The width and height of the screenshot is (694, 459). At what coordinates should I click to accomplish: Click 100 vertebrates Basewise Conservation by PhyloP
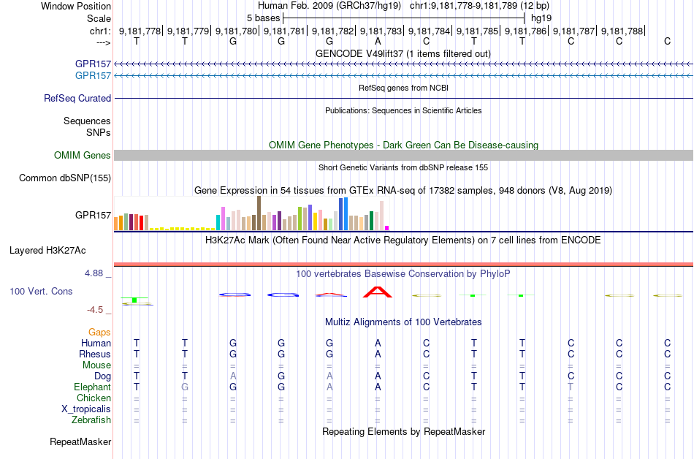point(403,274)
